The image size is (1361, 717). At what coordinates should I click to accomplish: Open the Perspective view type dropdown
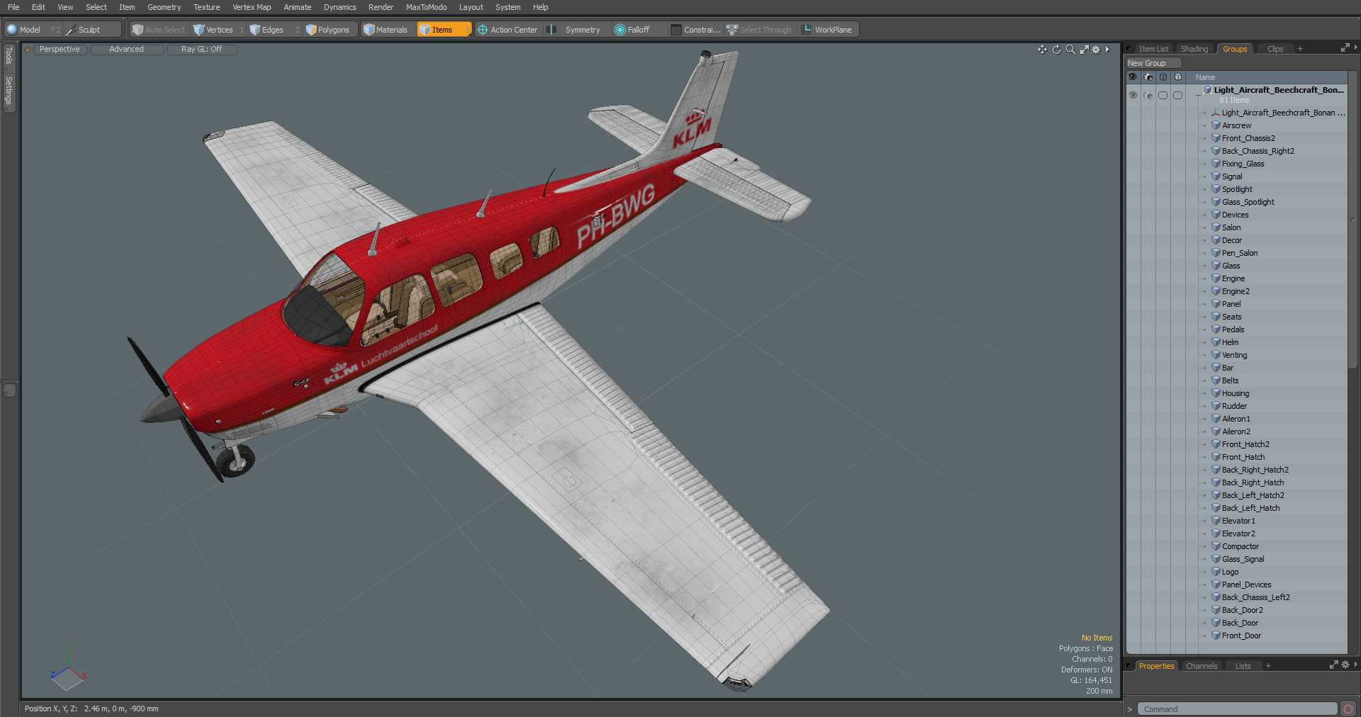point(60,50)
